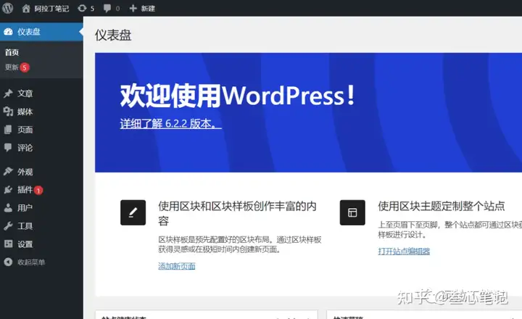
Task: Click the pin icon beside 文章
Action: point(8,94)
